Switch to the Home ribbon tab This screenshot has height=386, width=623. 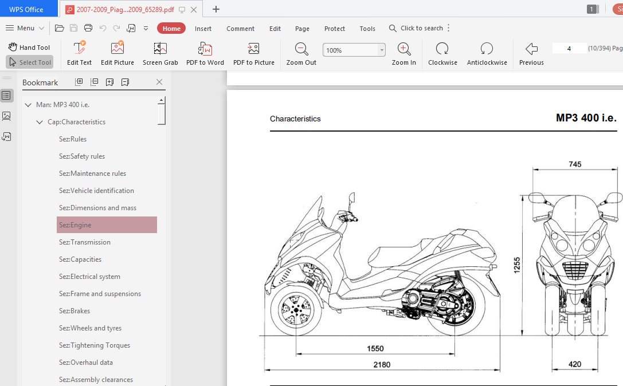point(171,28)
